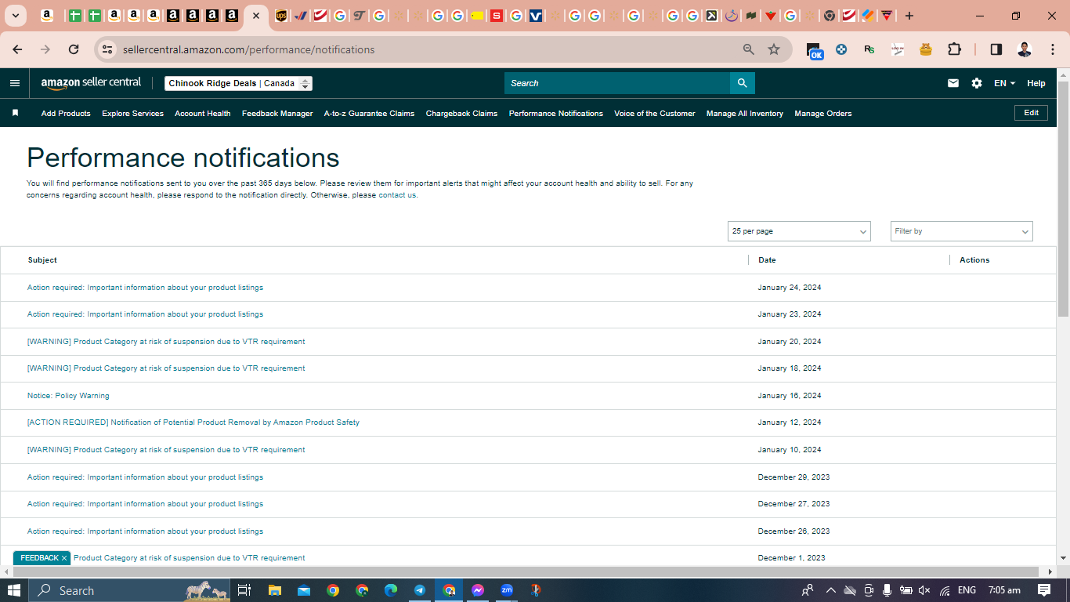Open the Windows notification center icon
The image size is (1070, 602).
pyautogui.click(x=1044, y=590)
